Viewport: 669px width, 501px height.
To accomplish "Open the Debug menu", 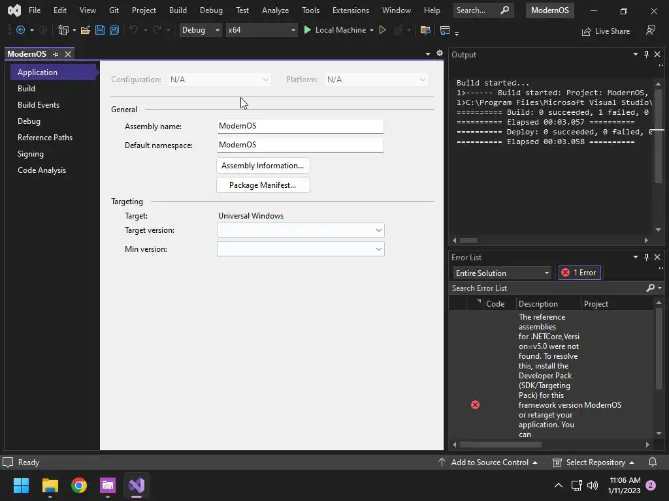I will tap(211, 10).
